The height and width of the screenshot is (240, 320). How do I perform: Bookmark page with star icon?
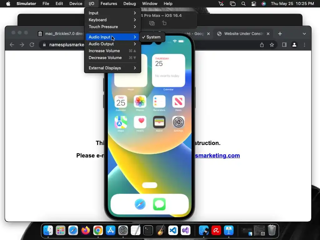click(x=272, y=45)
